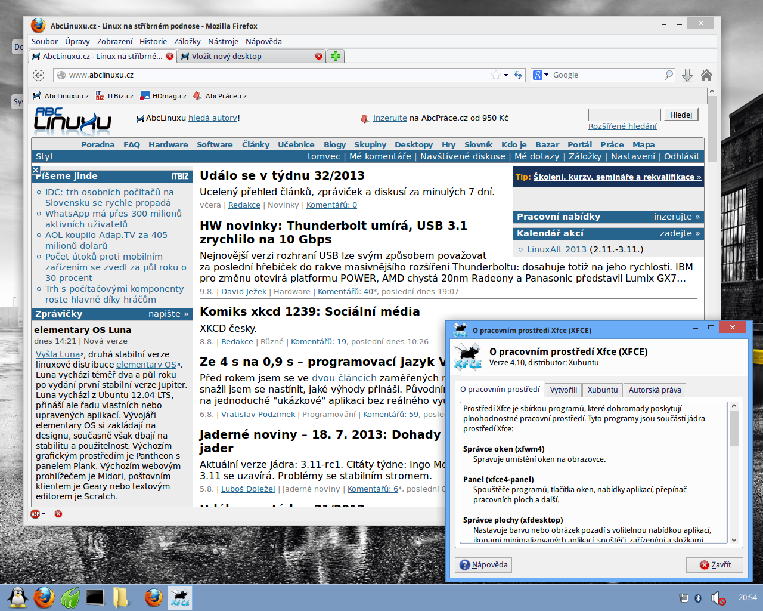Close the 'Píšeme jinde' box with X
Screen dimensions: 763x611
[36, 170]
